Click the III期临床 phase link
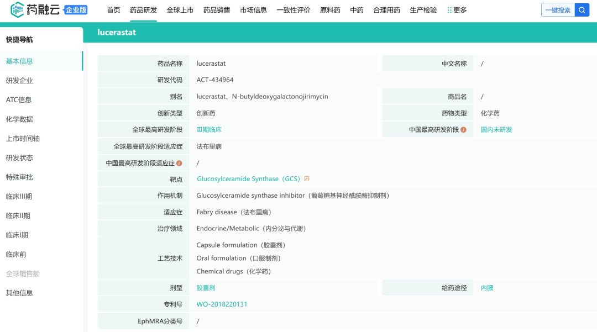 tap(209, 130)
